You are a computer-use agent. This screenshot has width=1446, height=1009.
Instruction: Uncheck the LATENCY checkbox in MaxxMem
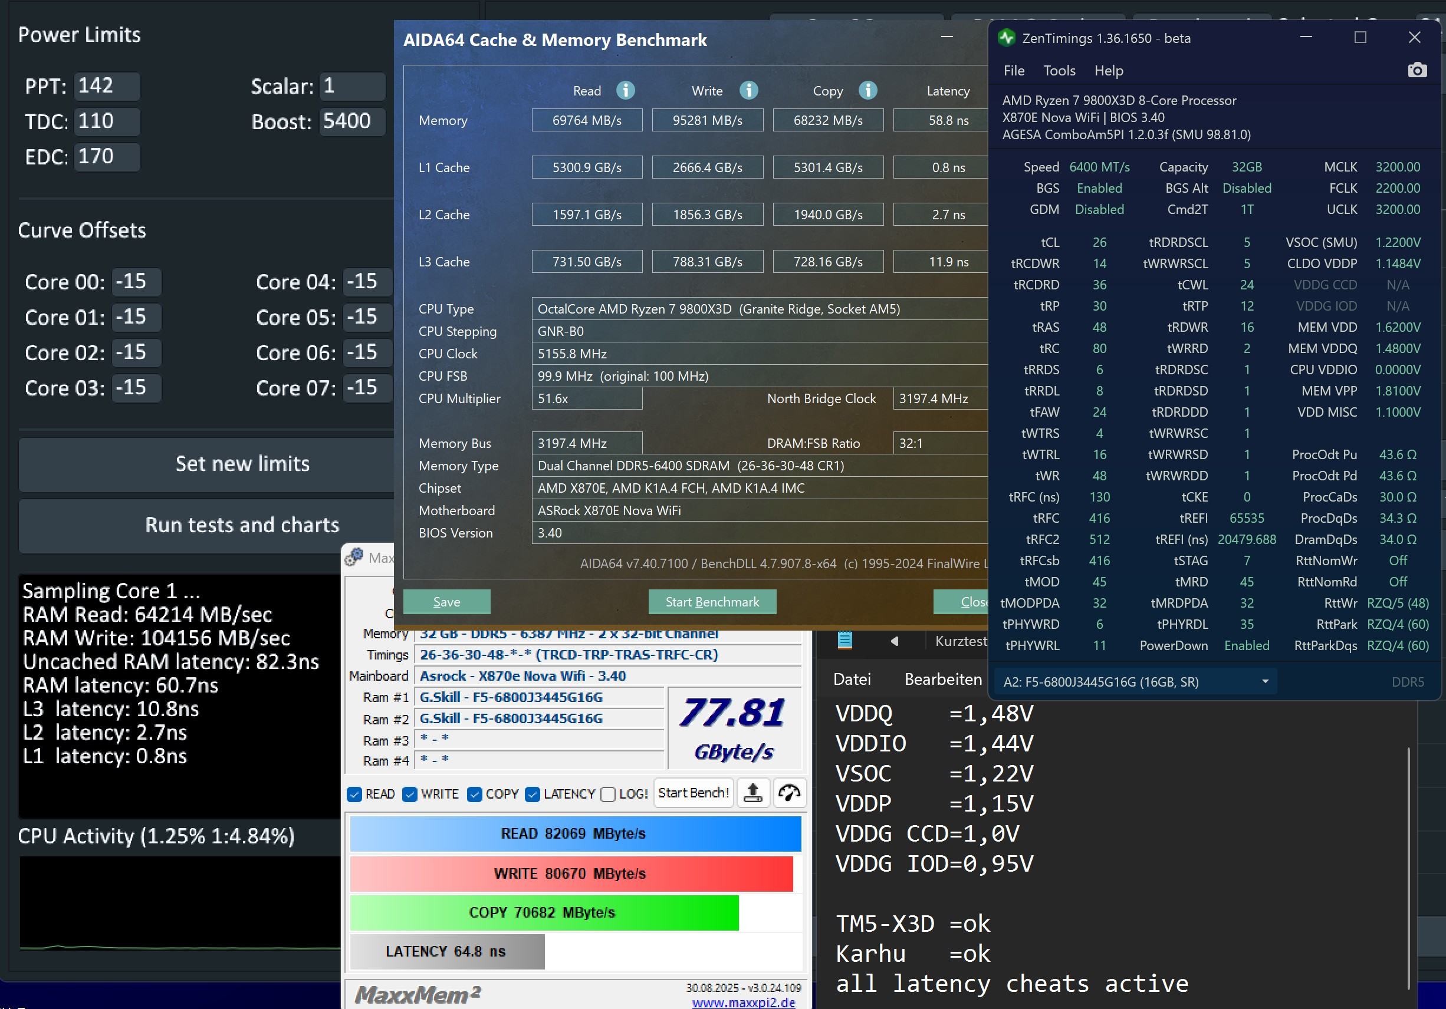pyautogui.click(x=532, y=794)
